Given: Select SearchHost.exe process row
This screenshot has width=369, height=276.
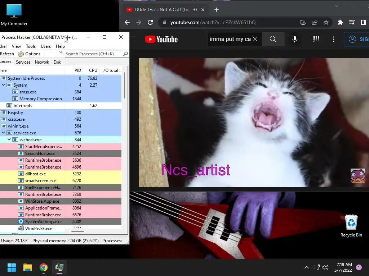Looking at the screenshot, I should point(61,153).
